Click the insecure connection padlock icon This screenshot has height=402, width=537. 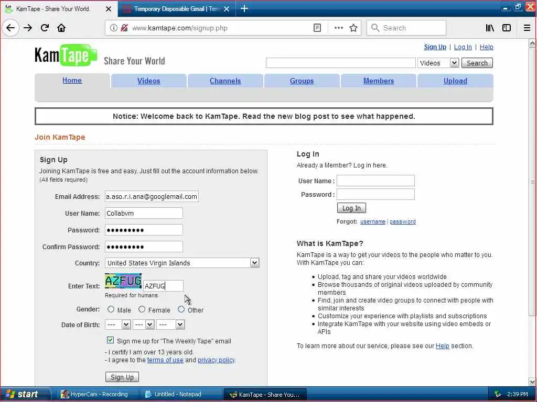(x=124, y=28)
